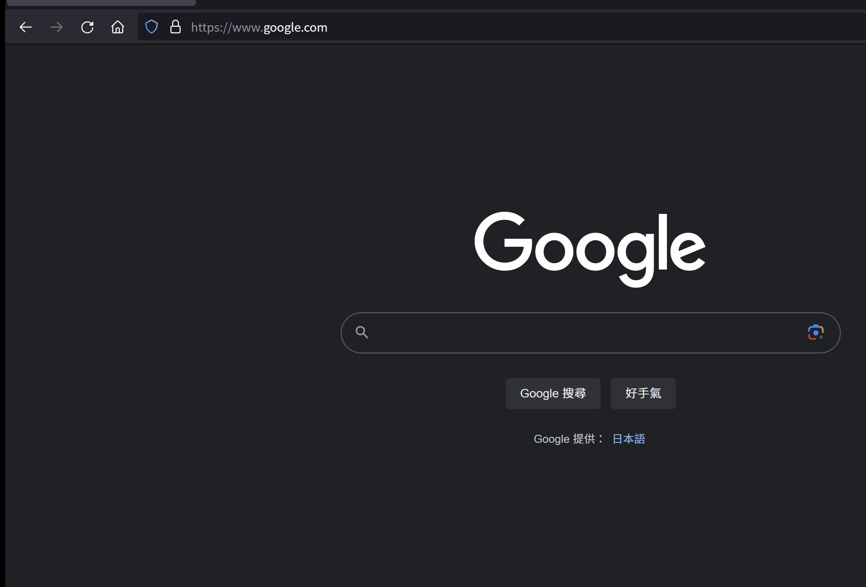
Task: Click the back navigation arrow
Action: 26,27
